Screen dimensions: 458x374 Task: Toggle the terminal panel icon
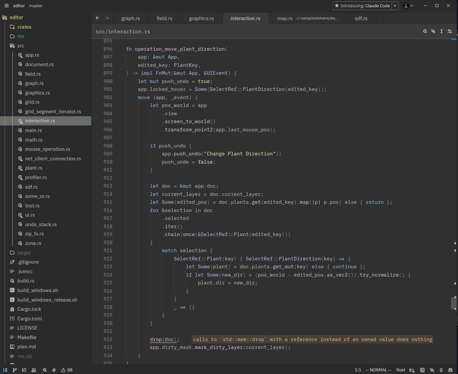(422, 370)
